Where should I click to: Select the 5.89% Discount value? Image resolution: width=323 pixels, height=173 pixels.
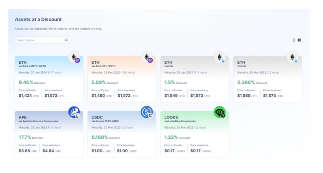click(104, 83)
